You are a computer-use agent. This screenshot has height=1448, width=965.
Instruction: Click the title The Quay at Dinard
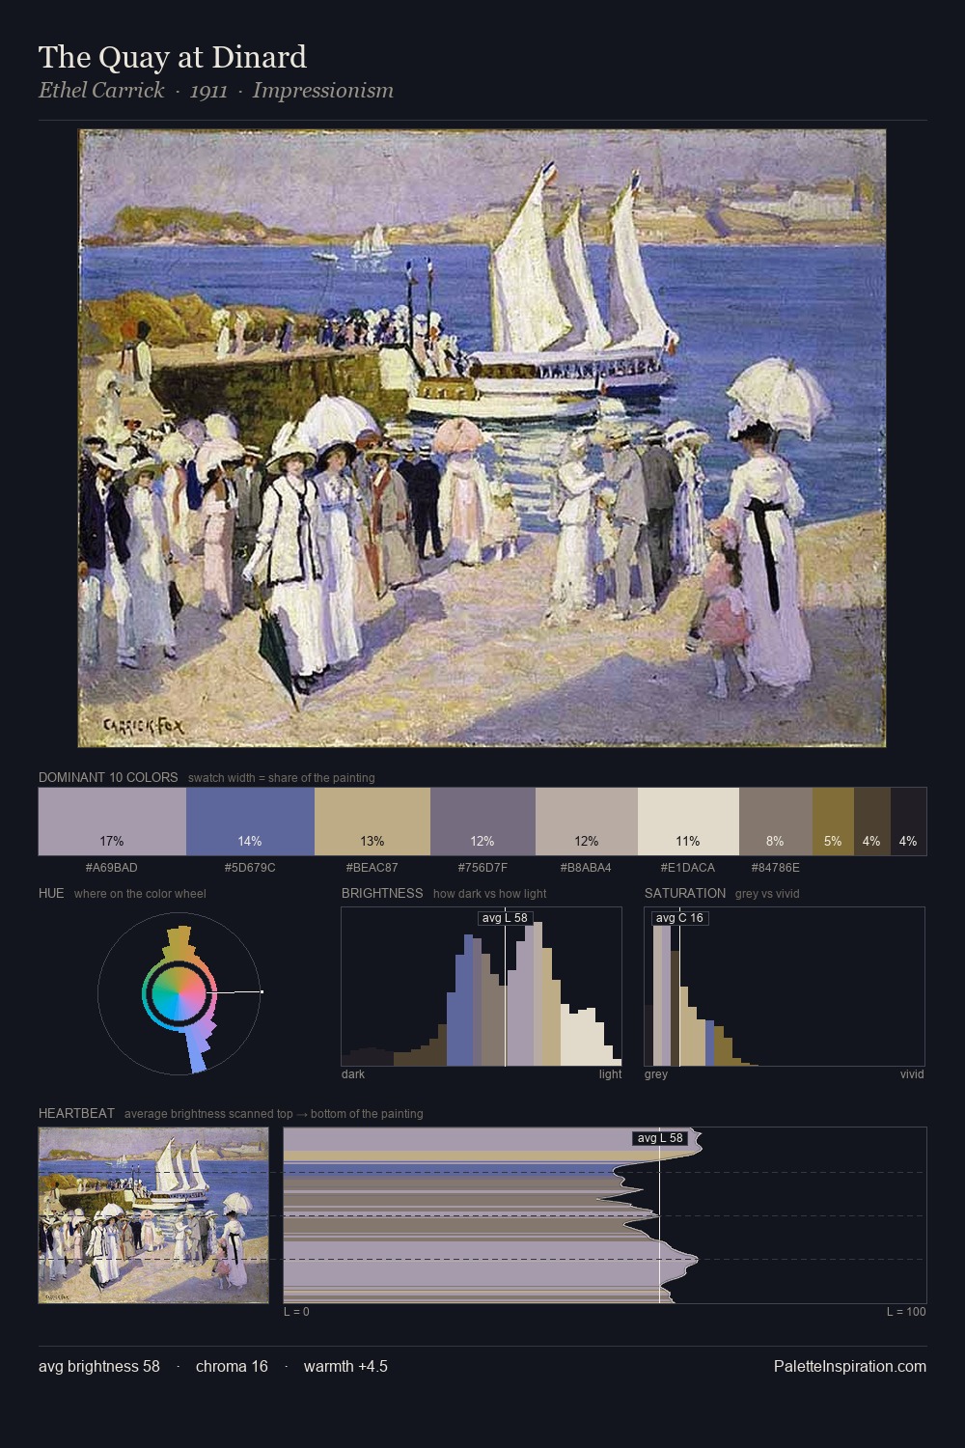click(x=173, y=57)
